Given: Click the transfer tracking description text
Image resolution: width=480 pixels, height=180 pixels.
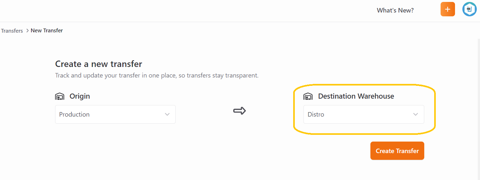Looking at the screenshot, I should 157,76.
